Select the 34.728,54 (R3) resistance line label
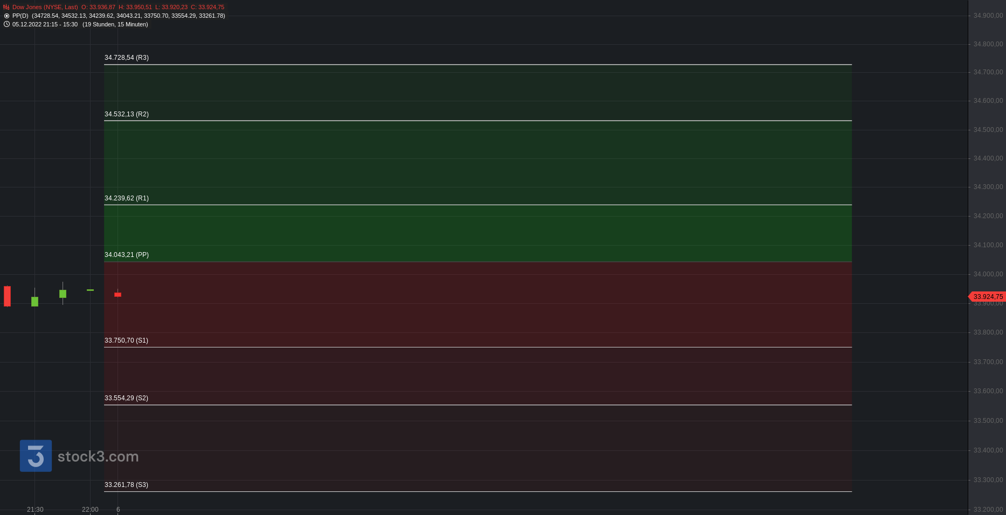Screen dimensions: 1006x515 (127, 58)
